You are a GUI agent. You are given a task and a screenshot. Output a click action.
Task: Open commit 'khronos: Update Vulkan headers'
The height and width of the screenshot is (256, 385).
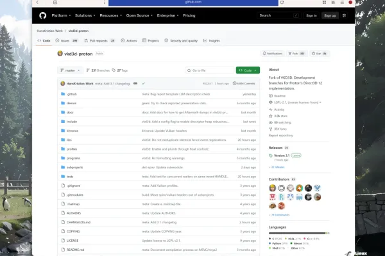[x=164, y=131]
